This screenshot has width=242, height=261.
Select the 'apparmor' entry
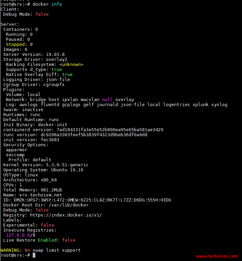point(17,150)
